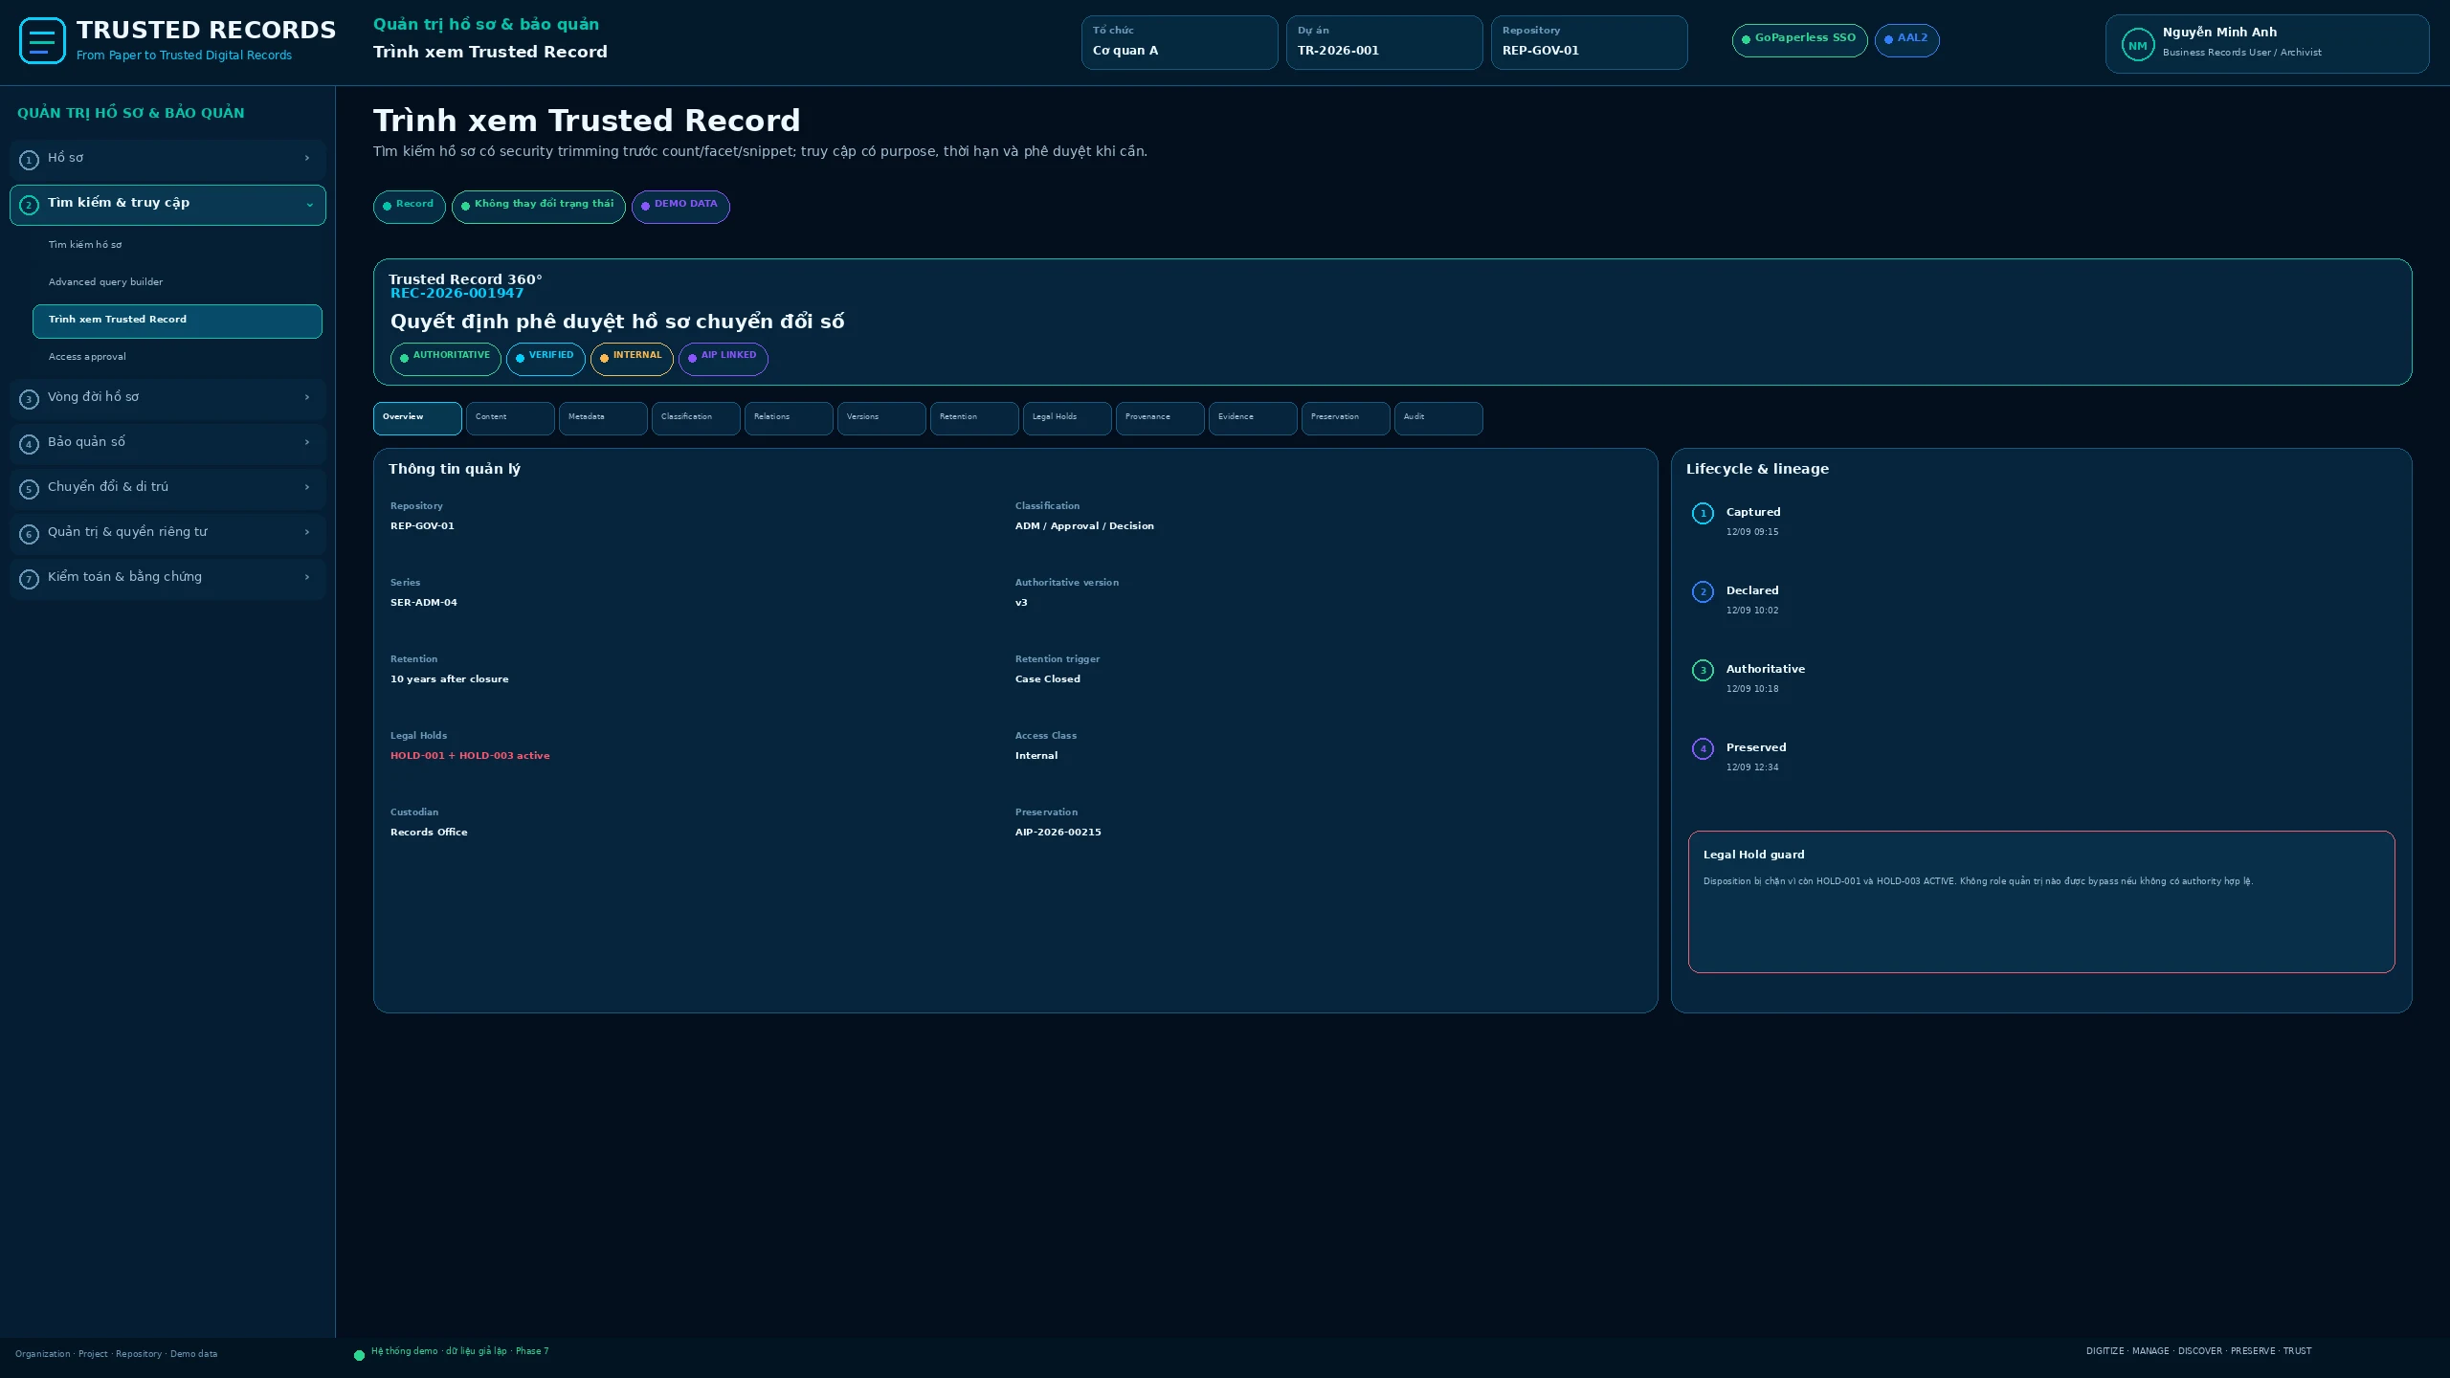Image resolution: width=2450 pixels, height=1378 pixels.
Task: Click retention trigger value Case Closed
Action: [1047, 679]
